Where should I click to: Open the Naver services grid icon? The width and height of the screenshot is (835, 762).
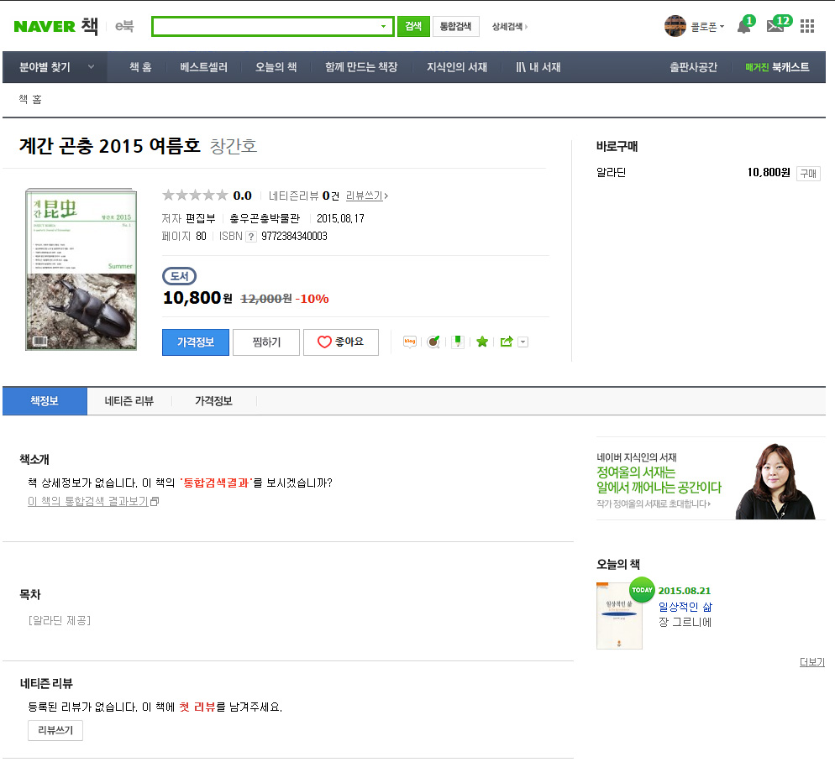807,26
